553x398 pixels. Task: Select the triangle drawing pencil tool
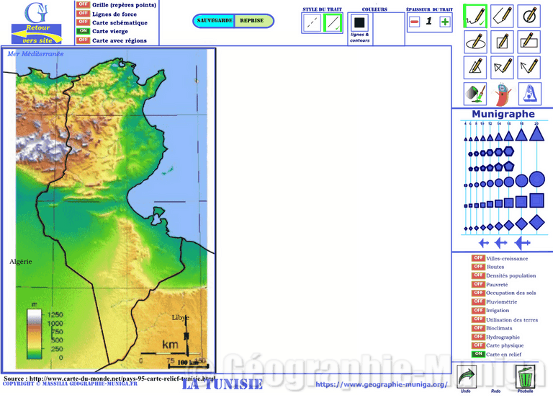tap(475, 67)
